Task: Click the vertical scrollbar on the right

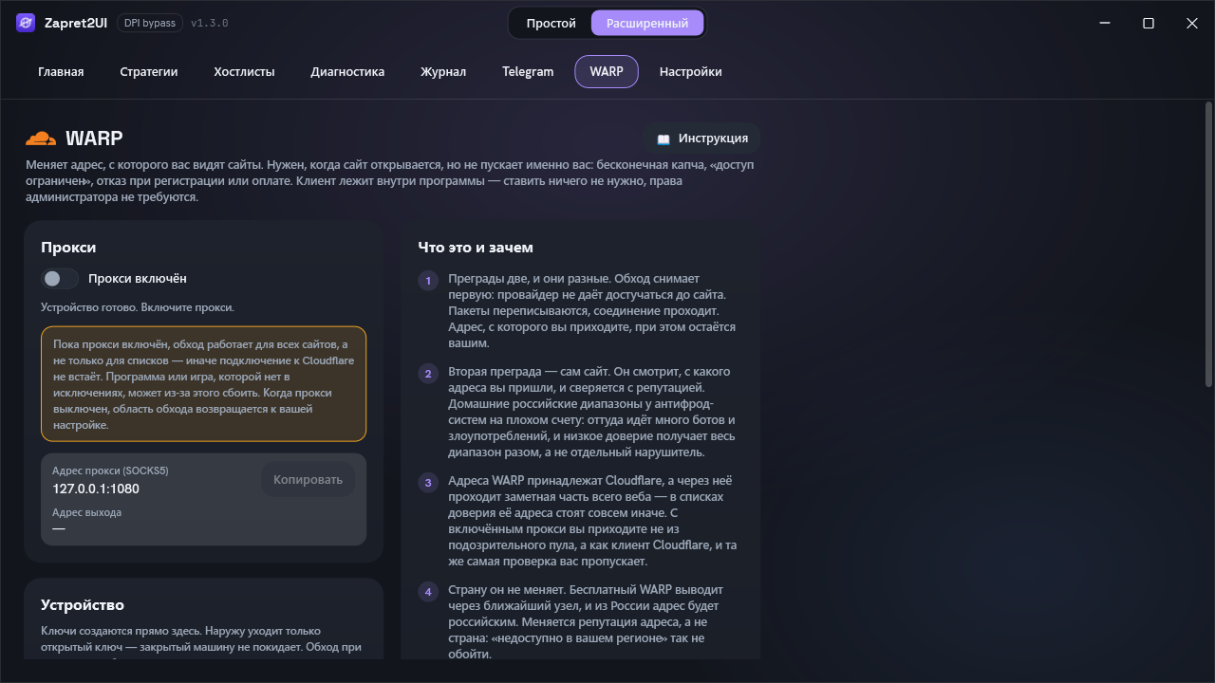Action: pos(1208,244)
